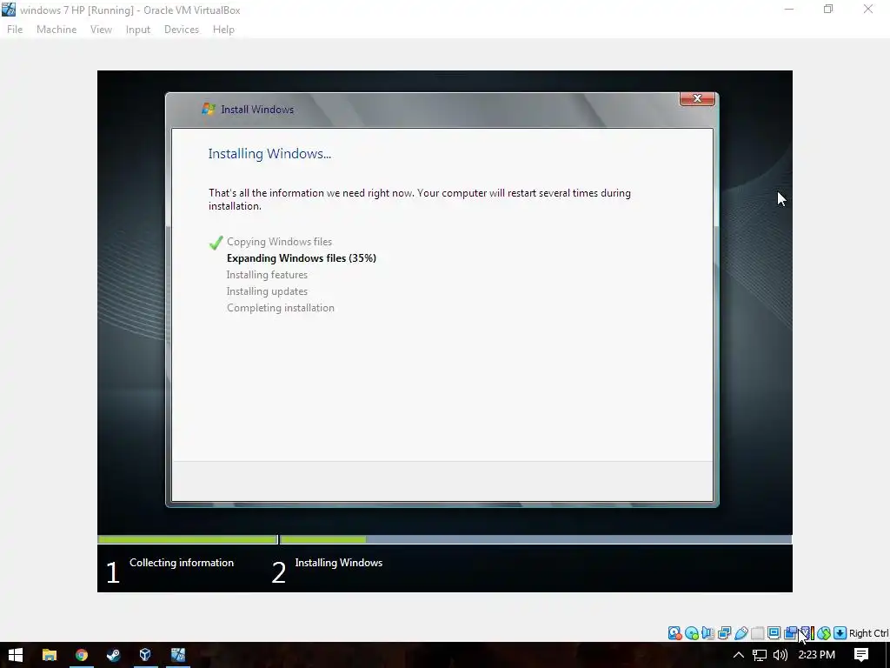The height and width of the screenshot is (668, 890).
Task: Restore down the VirtualBox window
Action: [x=828, y=10]
